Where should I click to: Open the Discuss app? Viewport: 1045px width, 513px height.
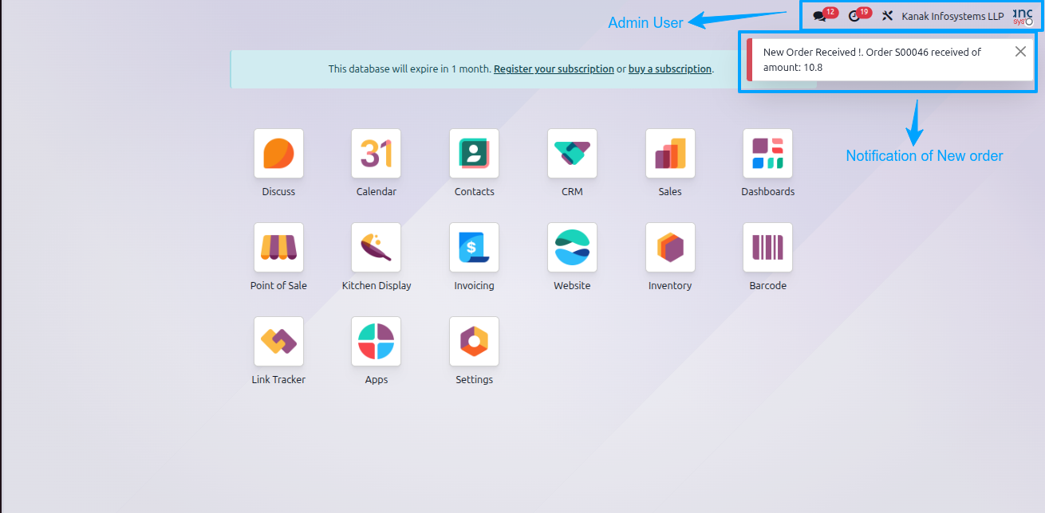click(278, 154)
